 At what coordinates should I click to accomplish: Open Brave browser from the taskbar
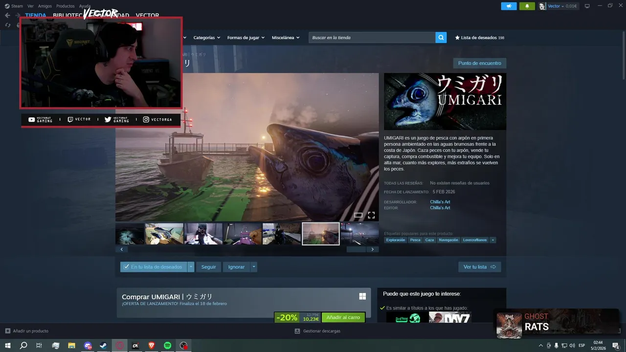[x=151, y=346]
